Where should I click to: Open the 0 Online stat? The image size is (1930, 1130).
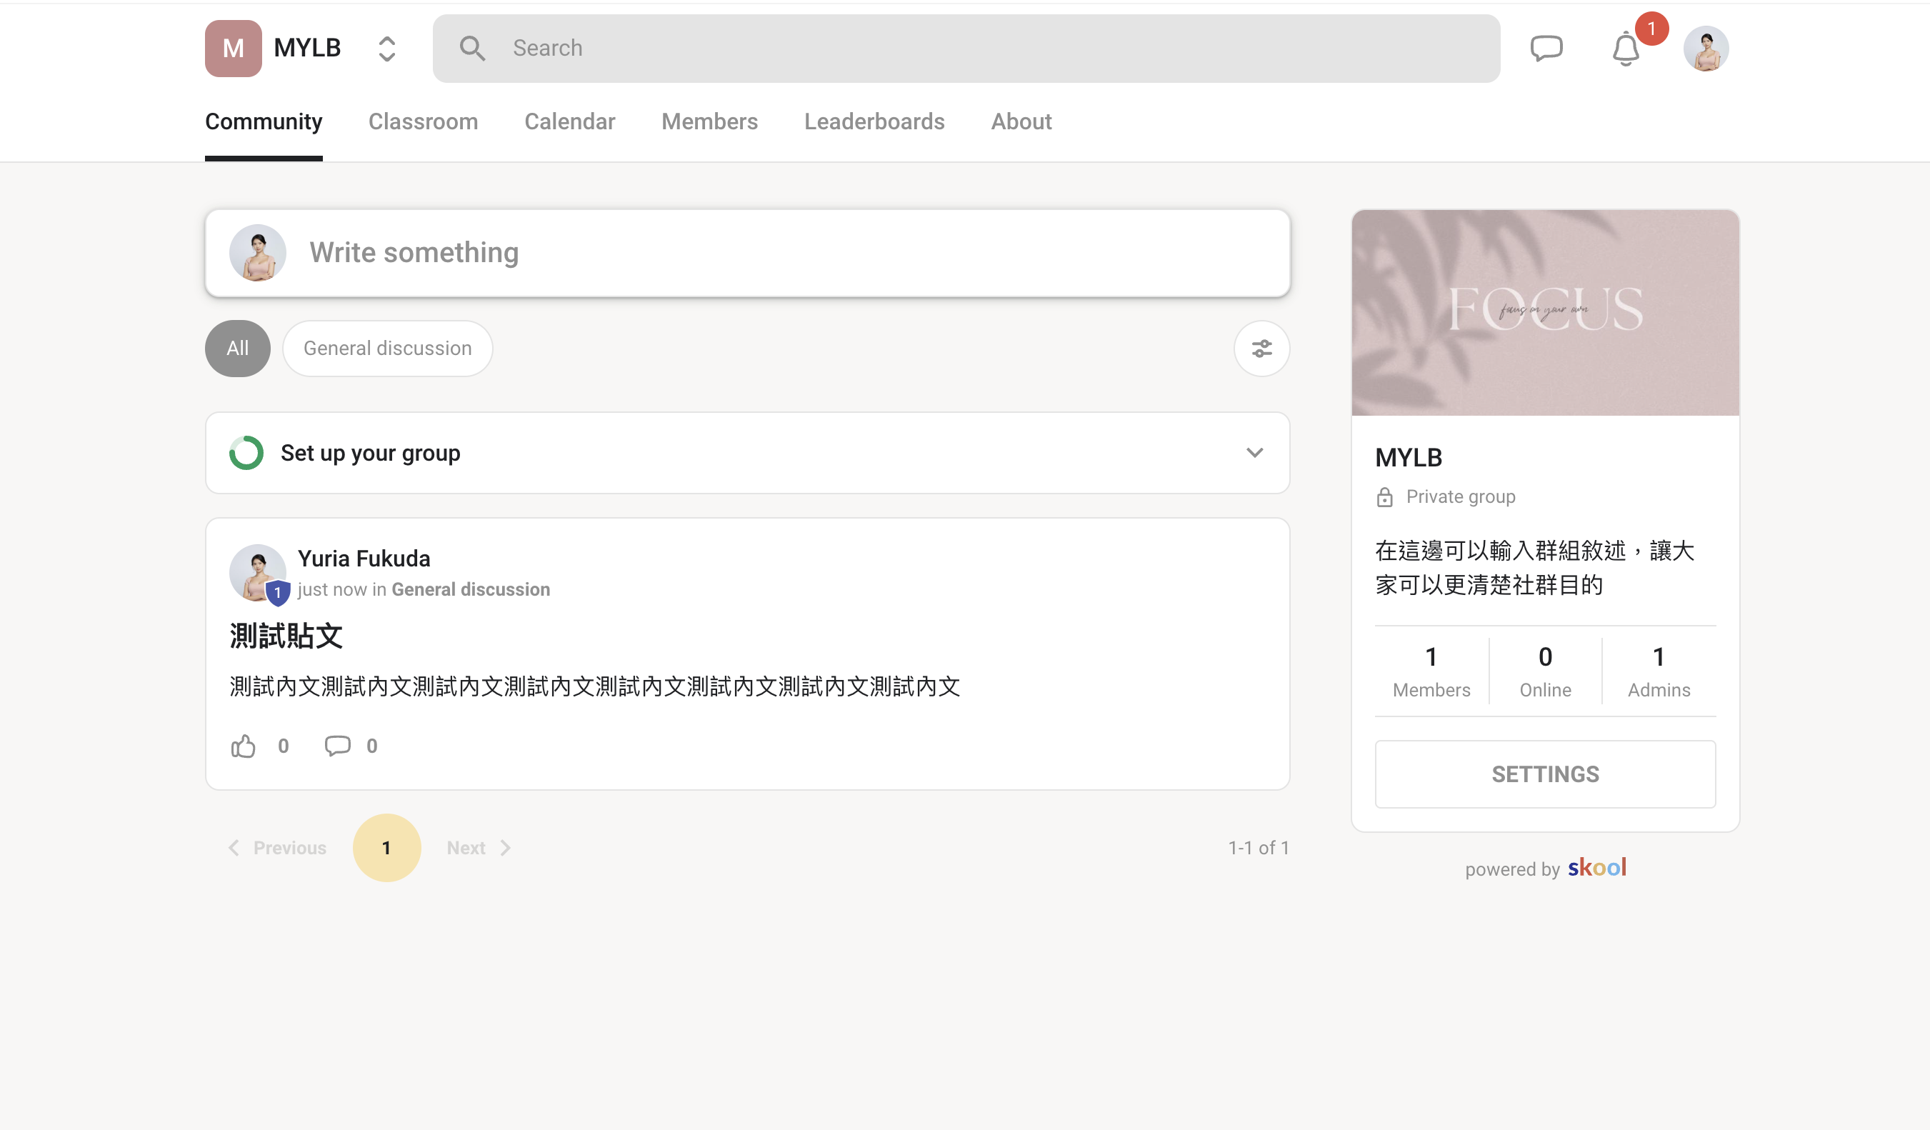pyautogui.click(x=1545, y=671)
